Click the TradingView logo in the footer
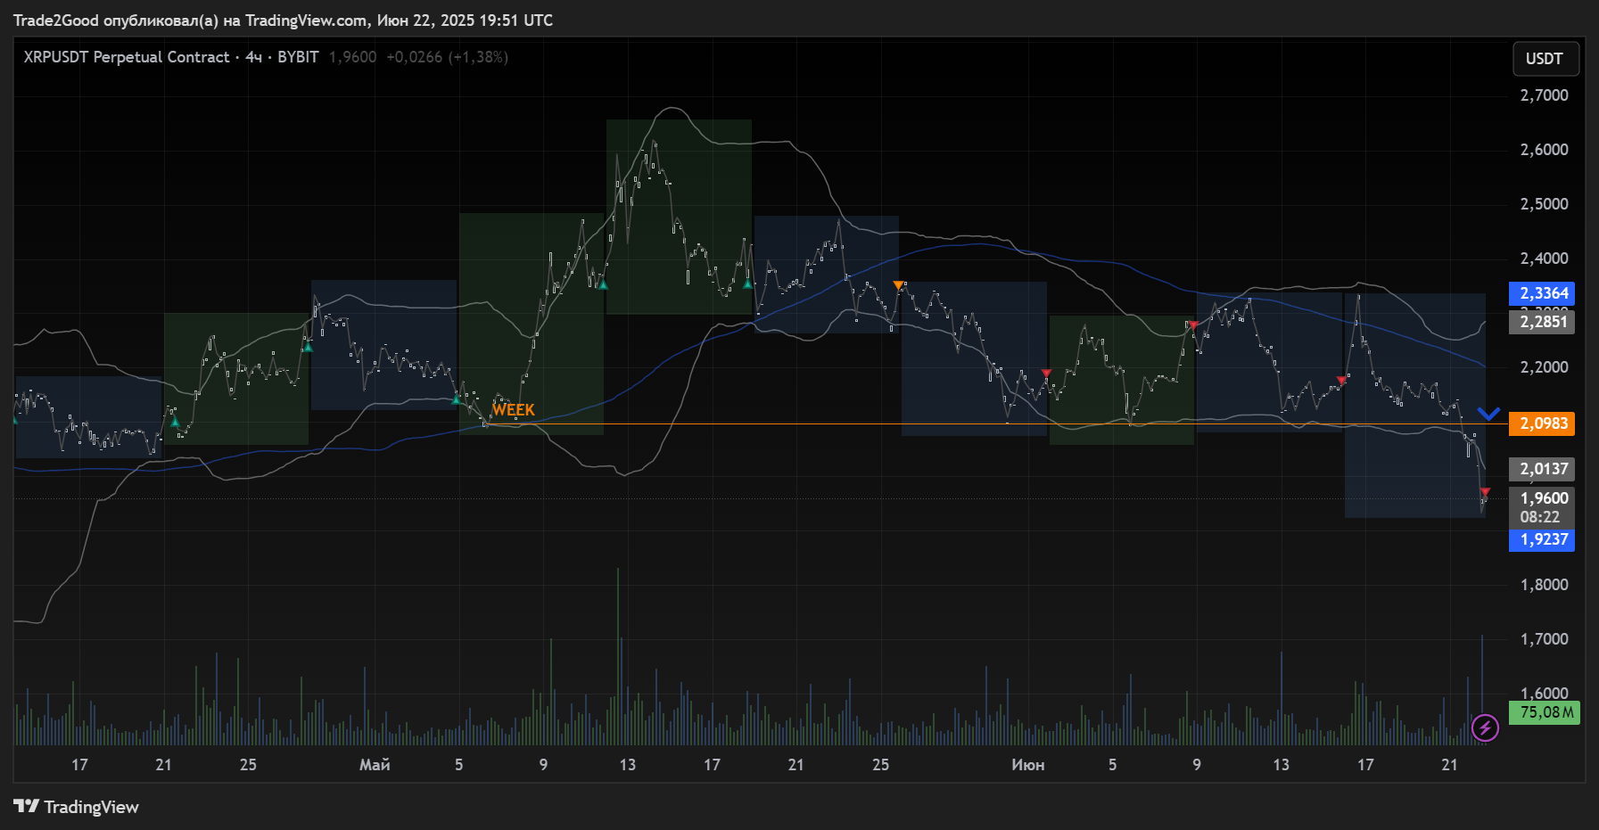This screenshot has width=1599, height=830. tap(77, 807)
